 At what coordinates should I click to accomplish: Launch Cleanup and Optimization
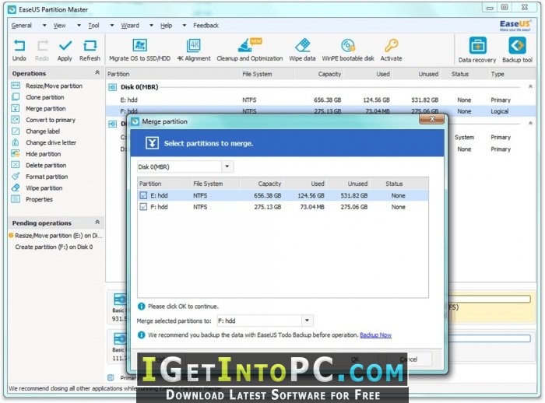click(x=250, y=50)
